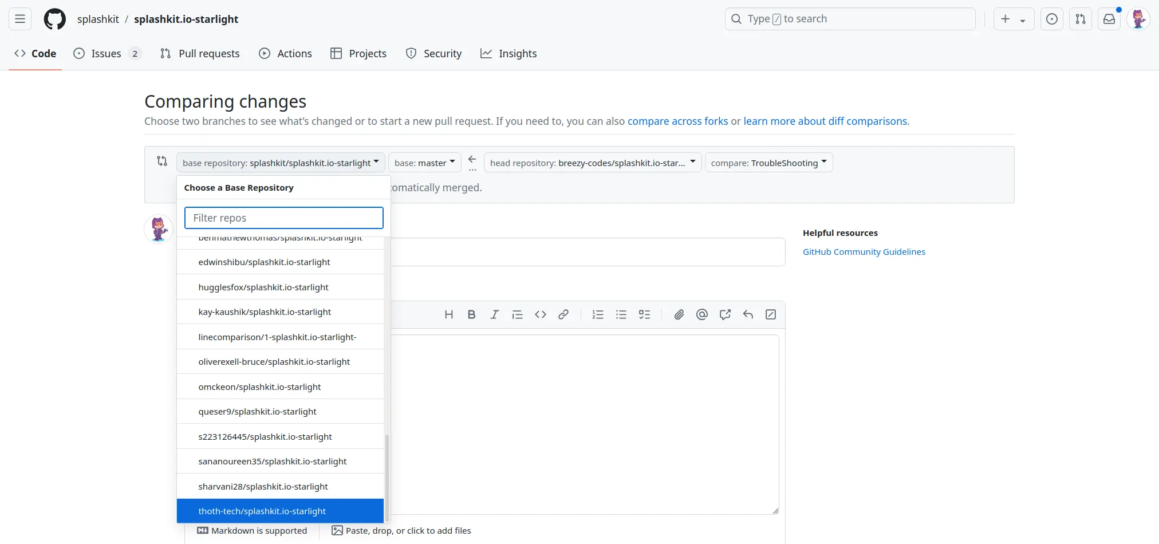Viewport: 1159px width, 544px height.
Task: Switch to the Actions tab
Action: pos(285,53)
